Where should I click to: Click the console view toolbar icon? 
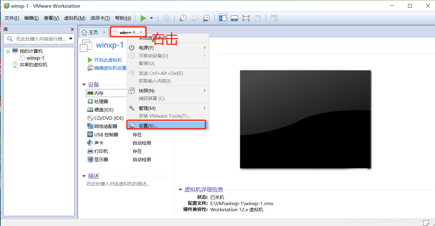point(274,18)
